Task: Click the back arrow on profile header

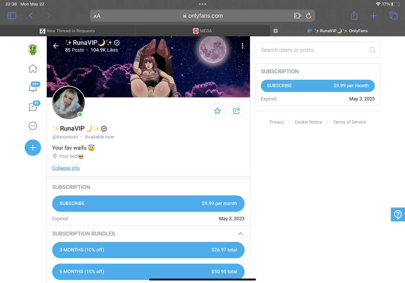Action: click(x=56, y=46)
